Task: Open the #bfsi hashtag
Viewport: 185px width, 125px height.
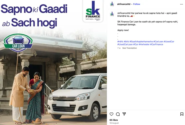Action: coord(126,41)
